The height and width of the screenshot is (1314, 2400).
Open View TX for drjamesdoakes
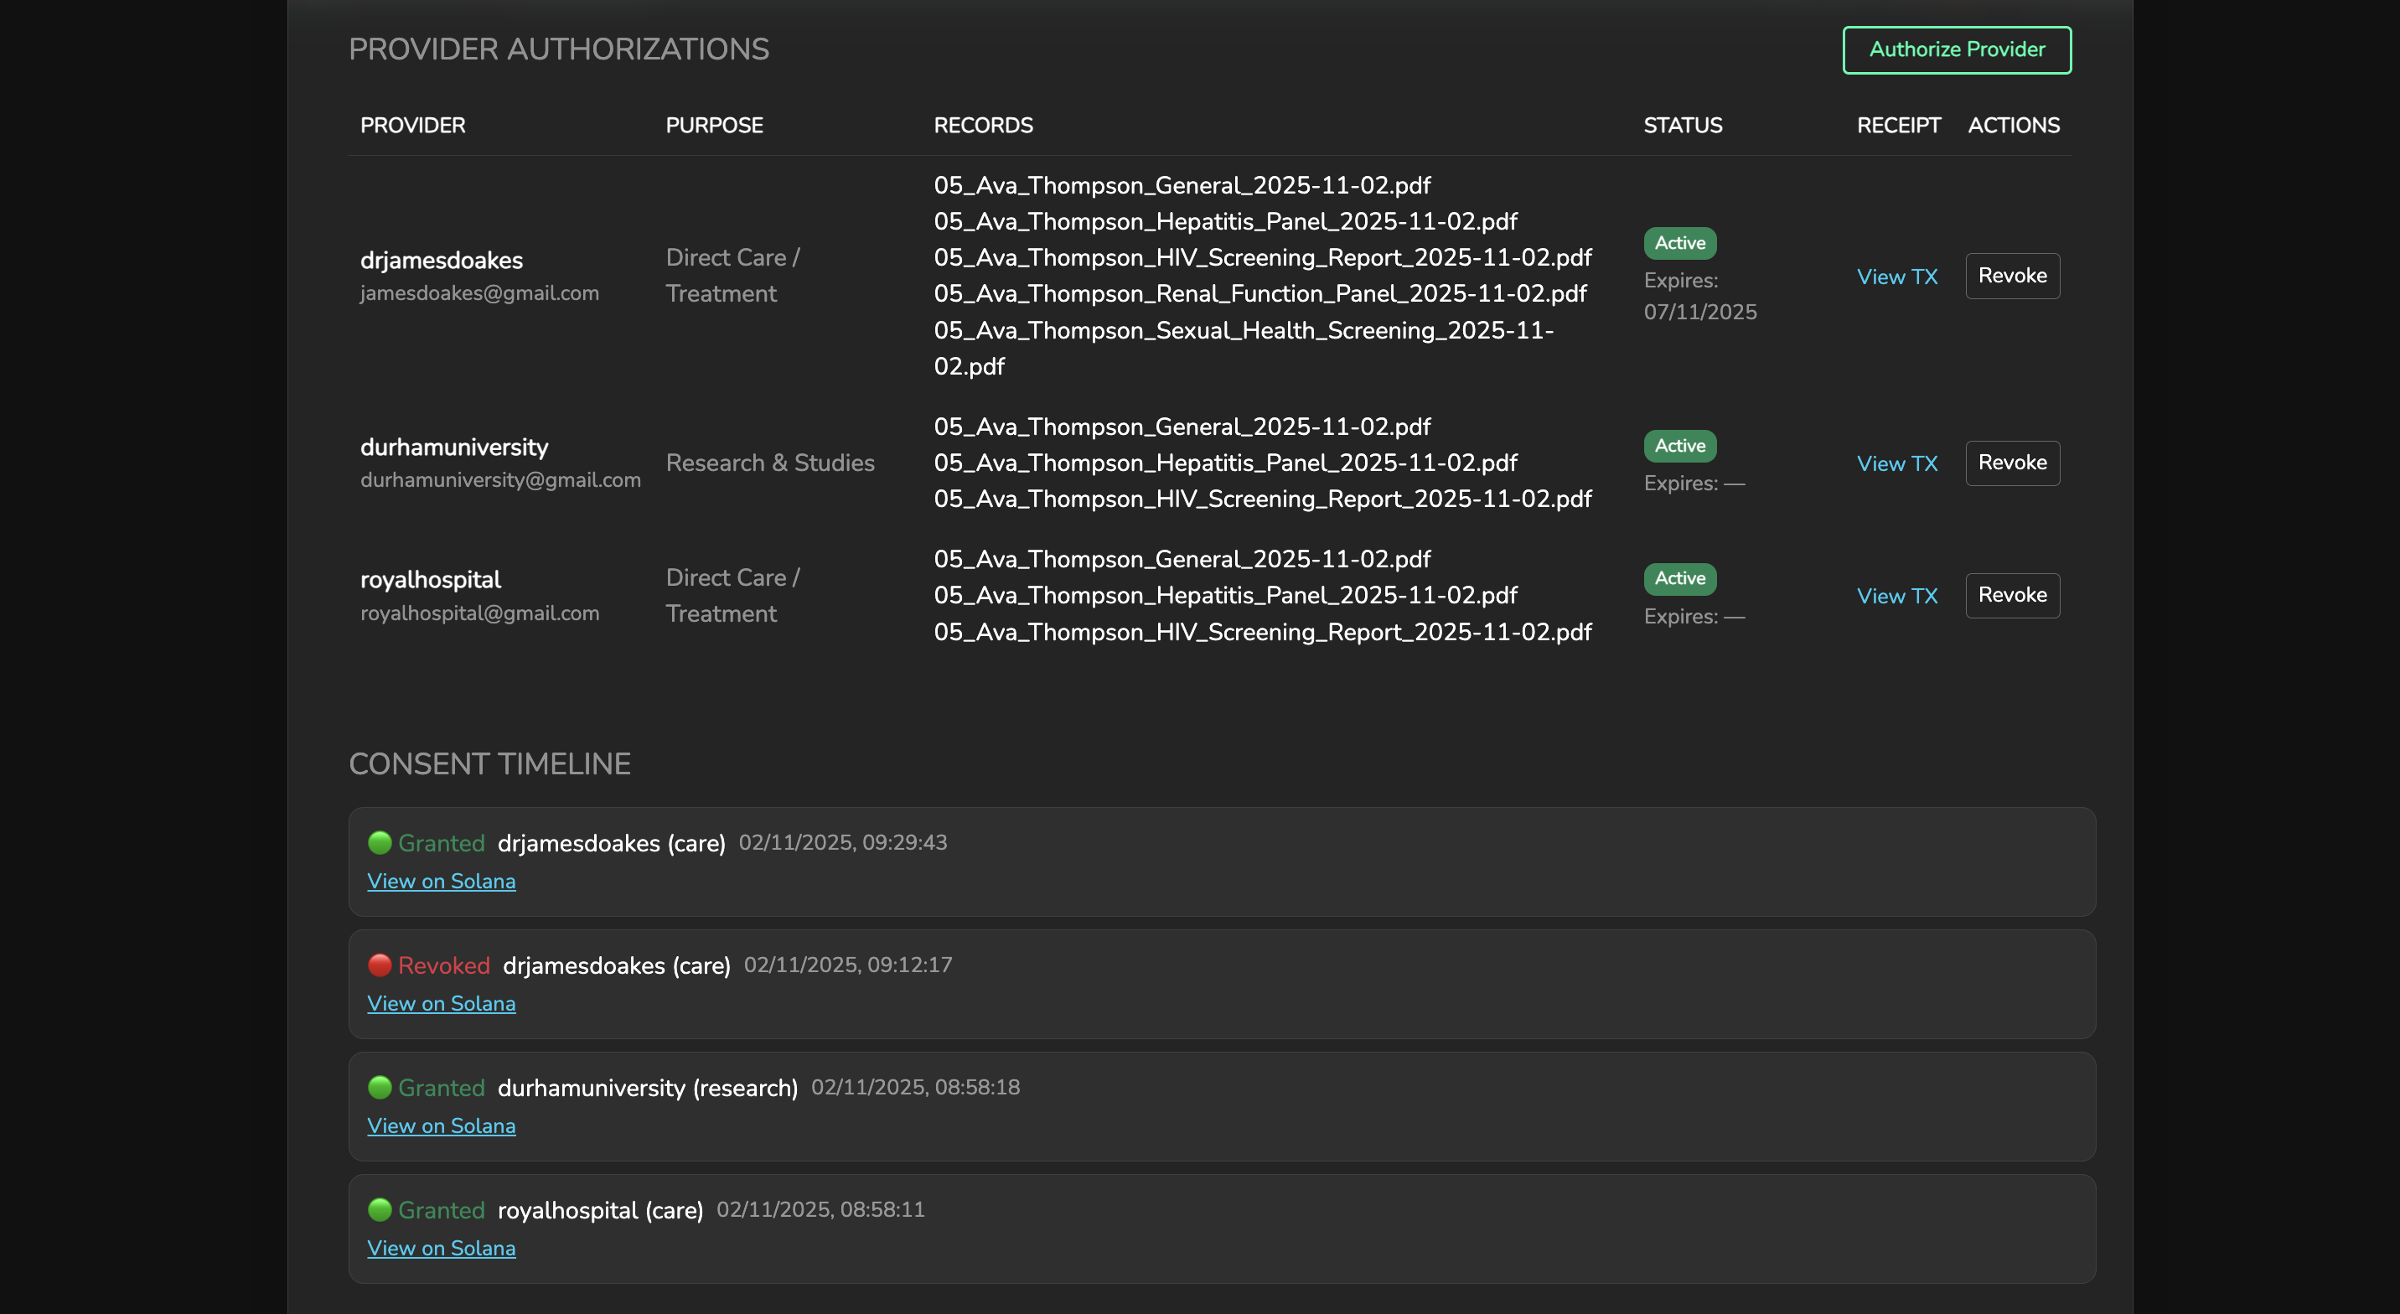1896,277
